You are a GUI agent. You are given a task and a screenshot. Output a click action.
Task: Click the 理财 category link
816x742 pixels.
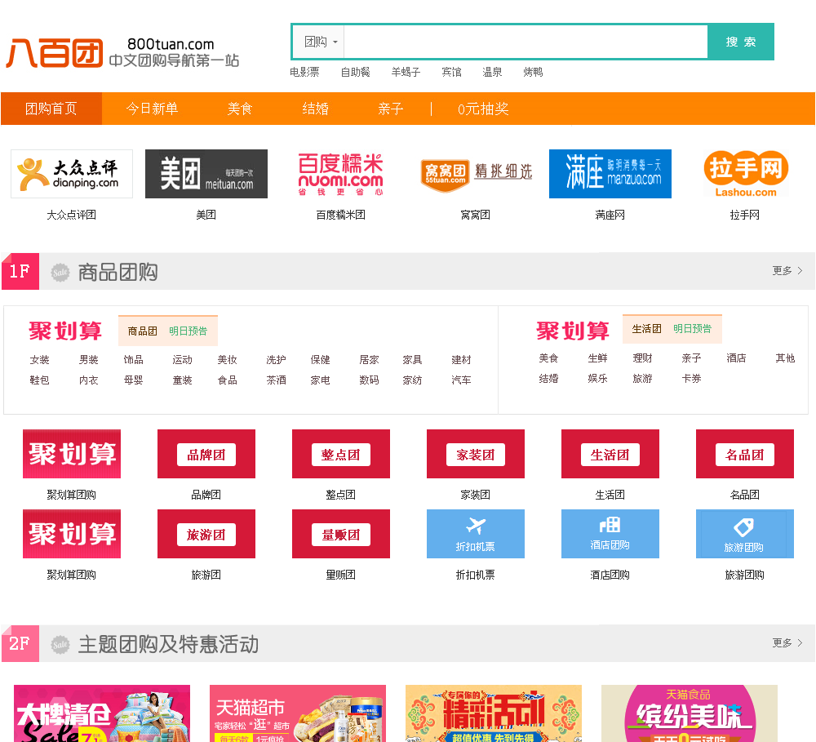click(642, 358)
